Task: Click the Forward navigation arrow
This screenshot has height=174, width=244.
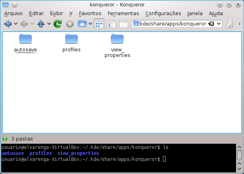Action: (24, 24)
